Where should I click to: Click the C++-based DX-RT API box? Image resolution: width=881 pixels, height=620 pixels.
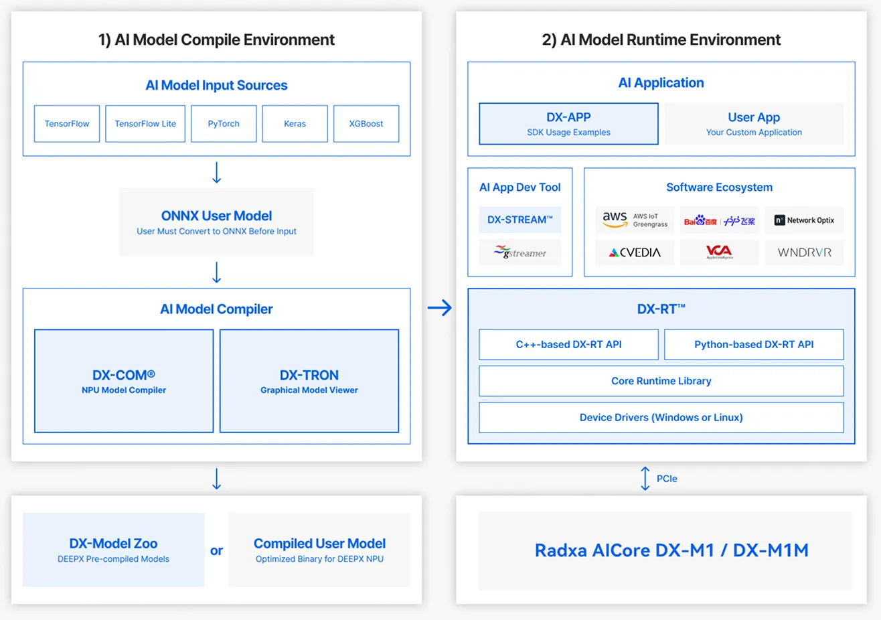click(x=568, y=344)
